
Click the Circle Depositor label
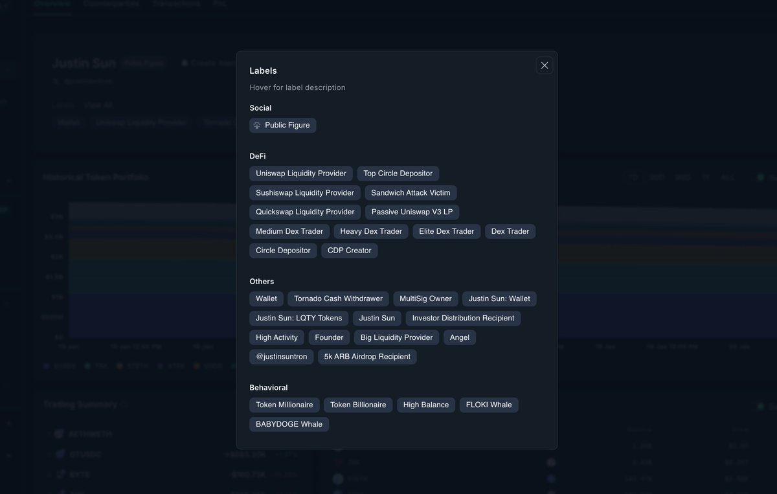pyautogui.click(x=283, y=251)
